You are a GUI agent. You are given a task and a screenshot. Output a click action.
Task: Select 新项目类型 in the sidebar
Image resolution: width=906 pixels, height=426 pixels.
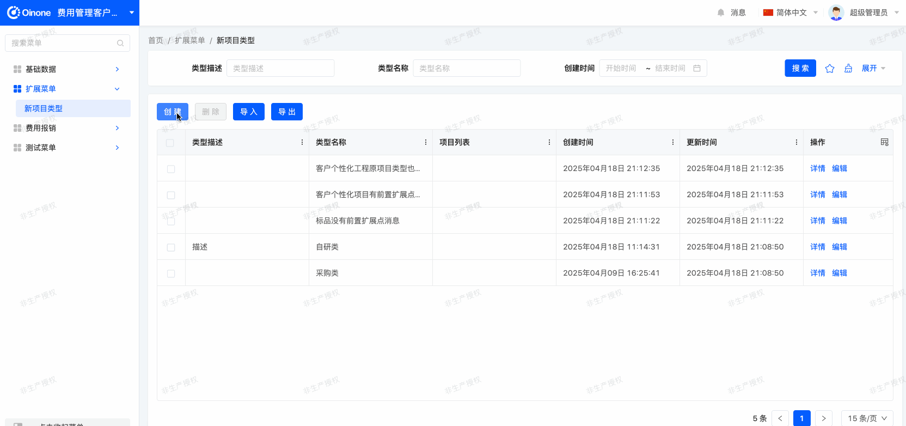[x=44, y=108]
